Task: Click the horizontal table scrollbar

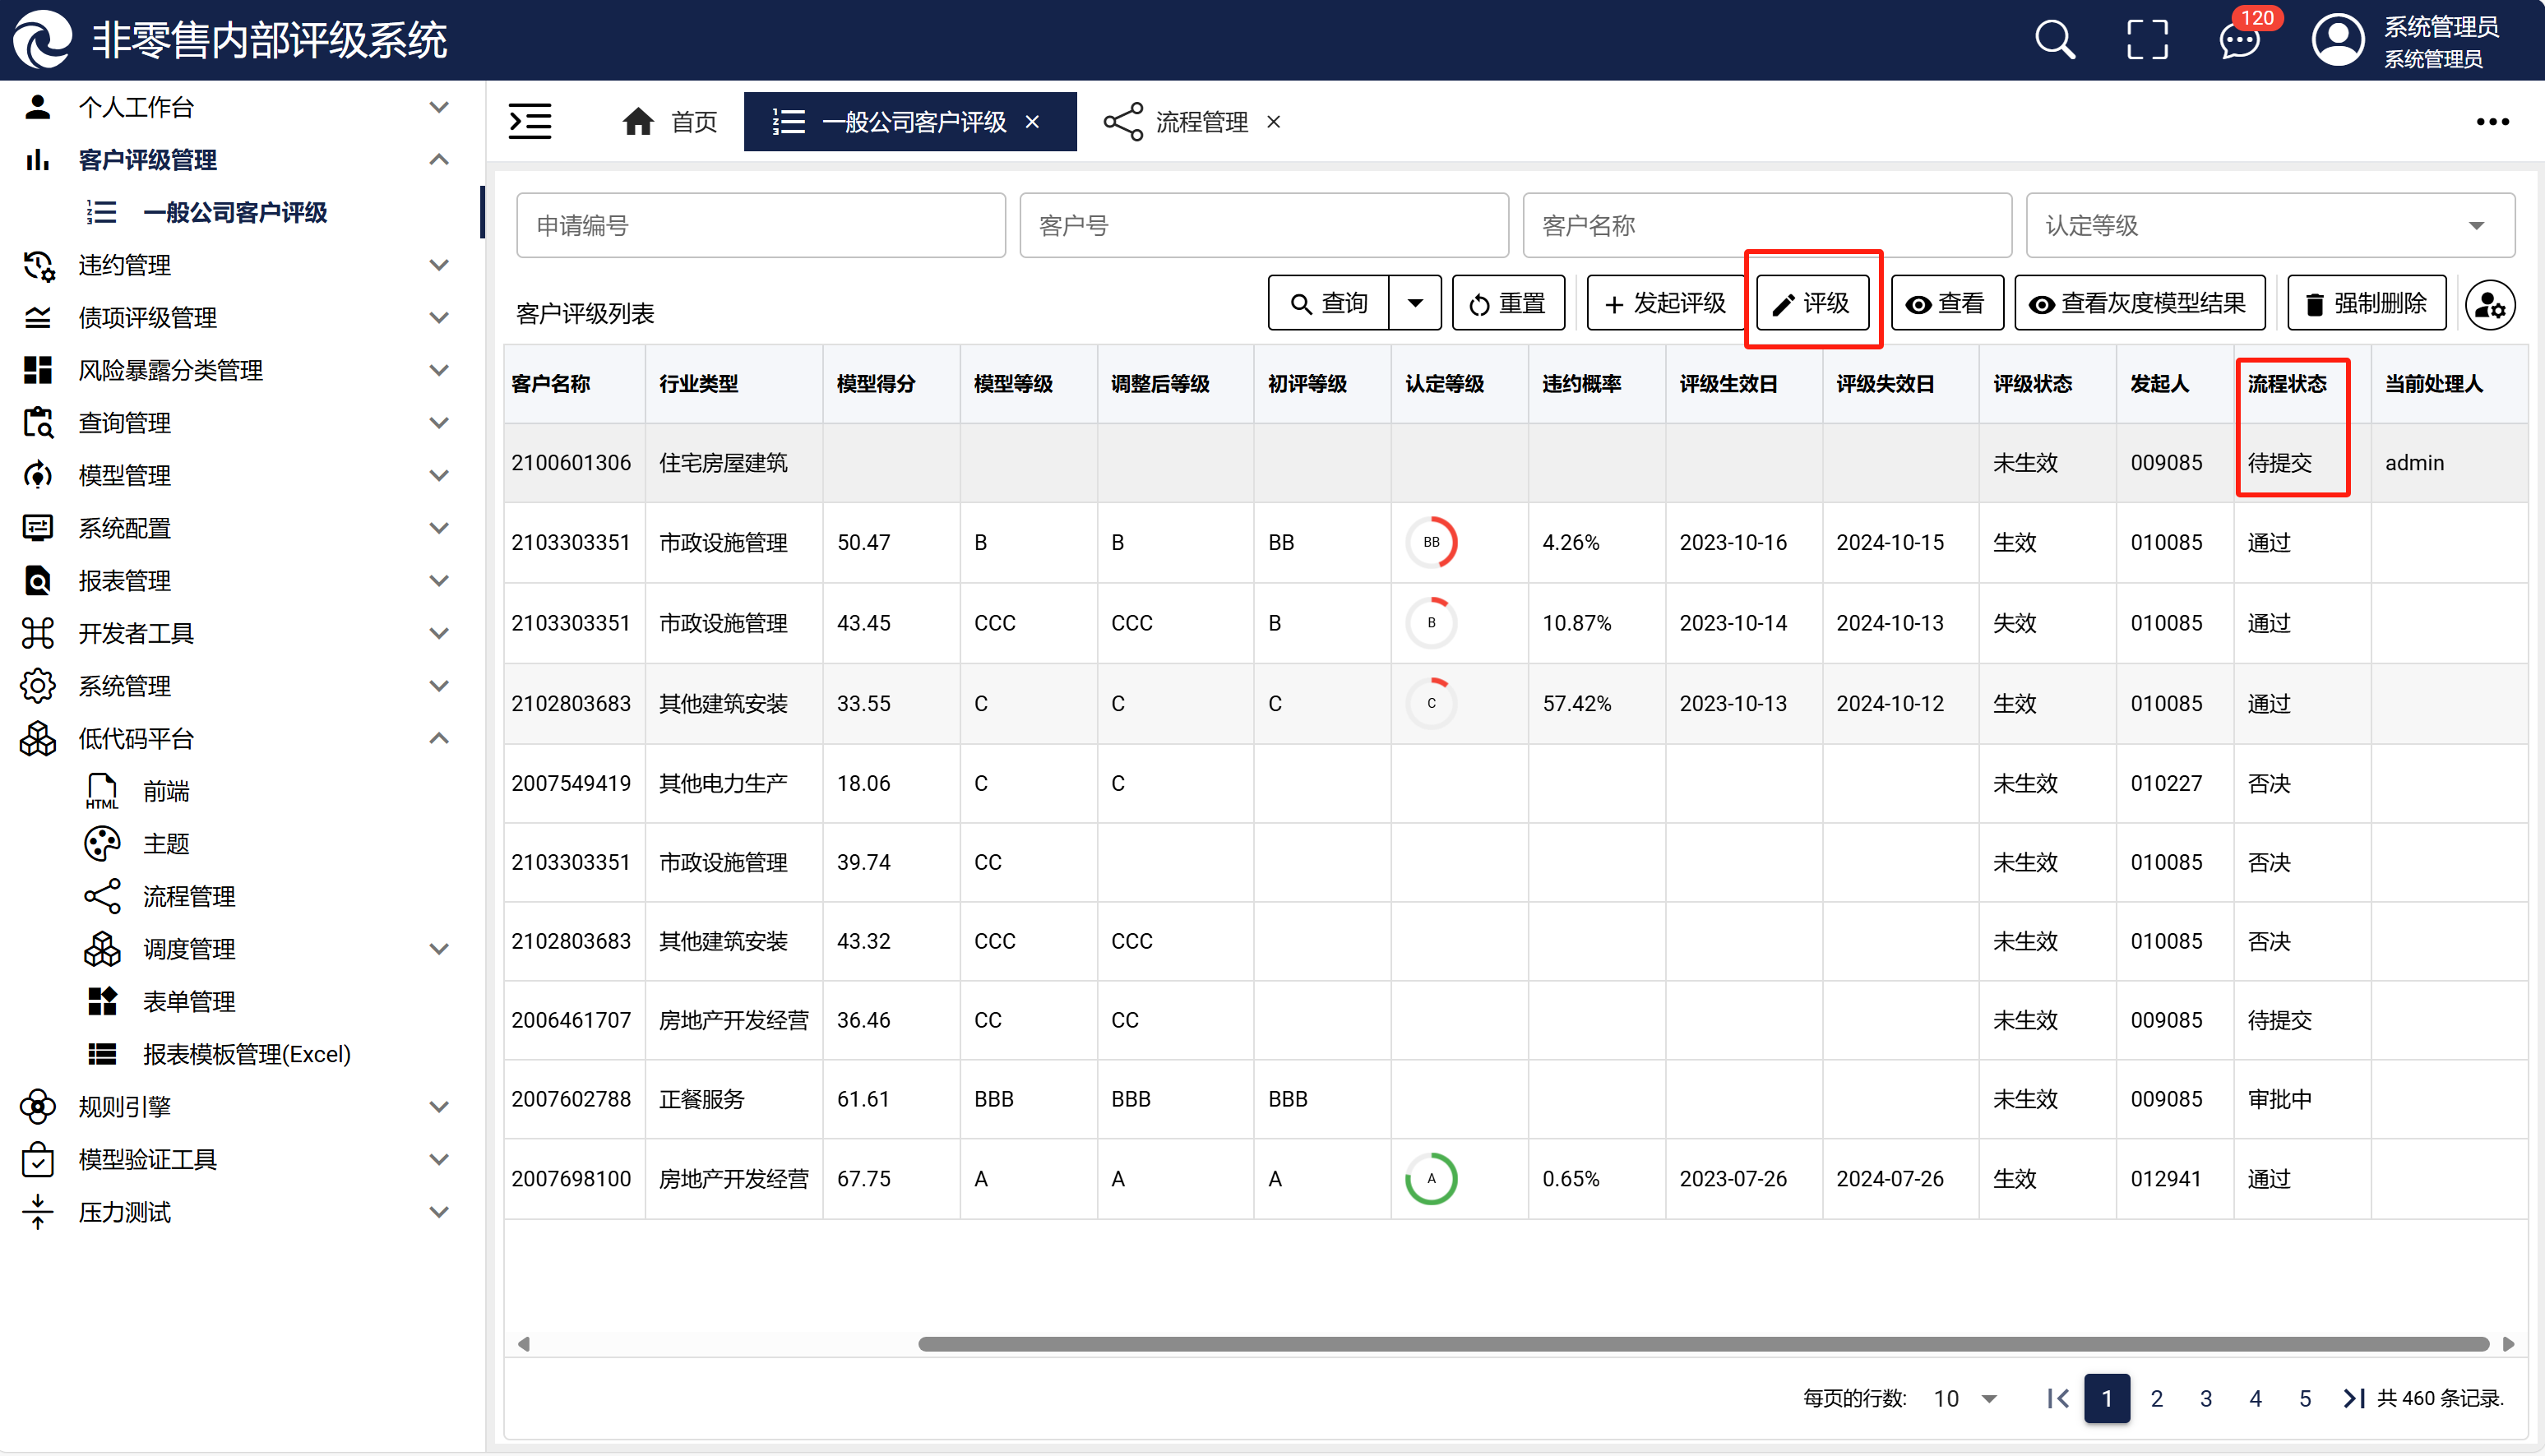Action: click(x=1702, y=1343)
